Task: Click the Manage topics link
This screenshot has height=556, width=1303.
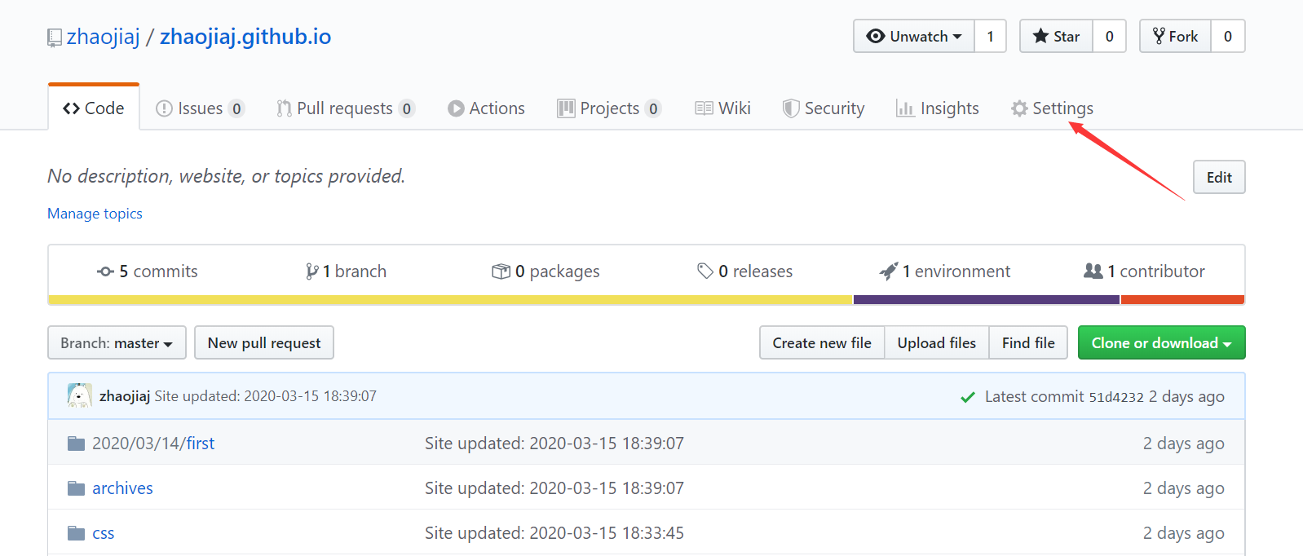Action: coord(95,214)
